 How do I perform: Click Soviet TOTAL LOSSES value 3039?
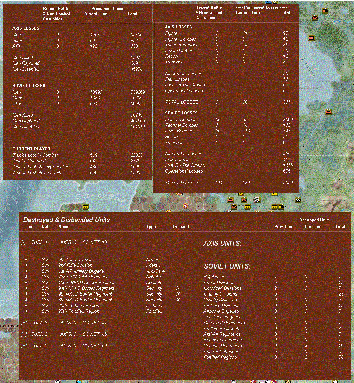(x=288, y=183)
